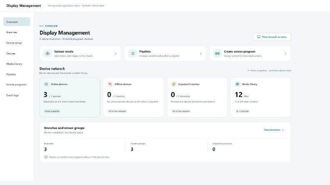The height and width of the screenshot is (185, 330).
Task: Click the Online devices checkmark icon
Action: click(46, 84)
